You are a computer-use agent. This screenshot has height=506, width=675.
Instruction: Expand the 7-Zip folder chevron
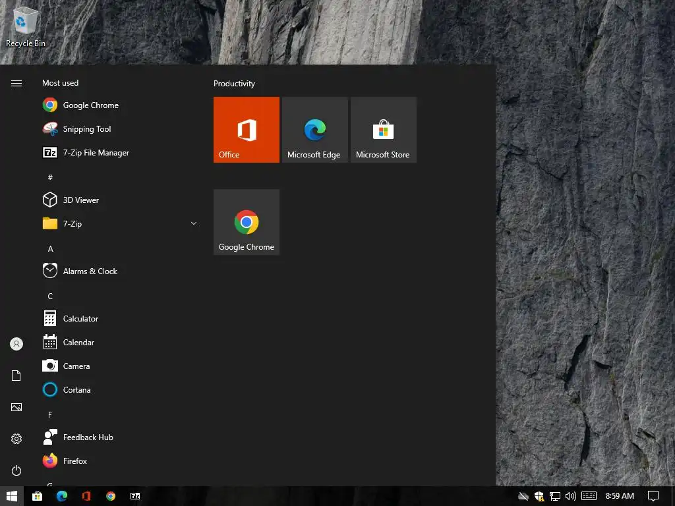click(194, 223)
